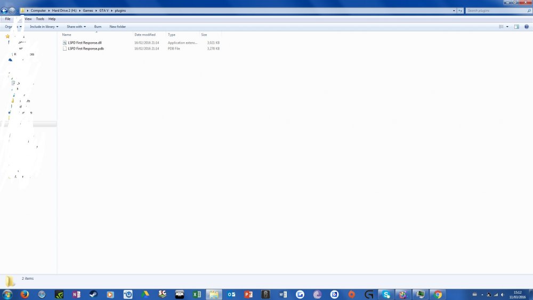Open the address bar history dropdown
The height and width of the screenshot is (300, 533).
pyautogui.click(x=454, y=11)
